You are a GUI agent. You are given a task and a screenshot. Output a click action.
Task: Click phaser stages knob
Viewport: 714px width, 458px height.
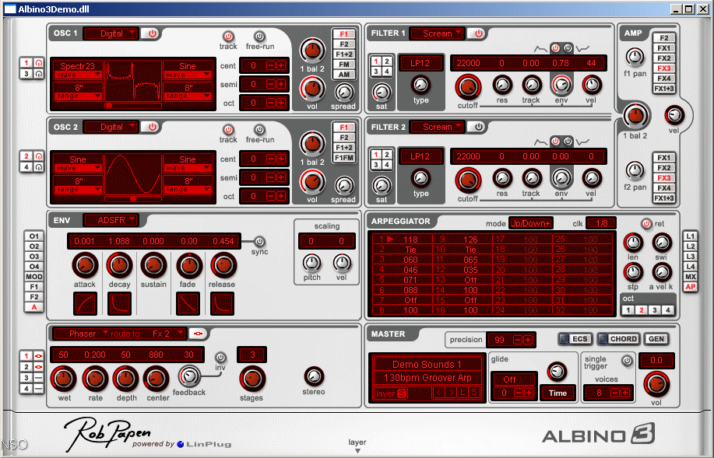click(251, 379)
